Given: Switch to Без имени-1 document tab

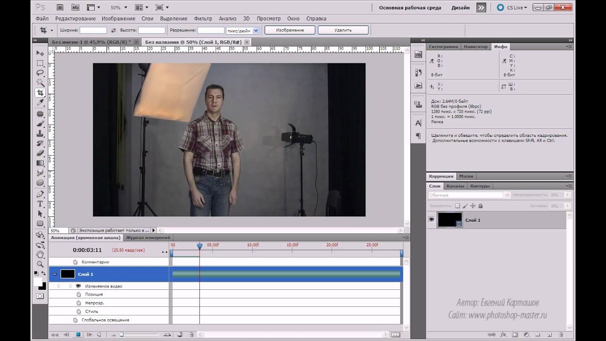Looking at the screenshot, I should [x=92, y=42].
